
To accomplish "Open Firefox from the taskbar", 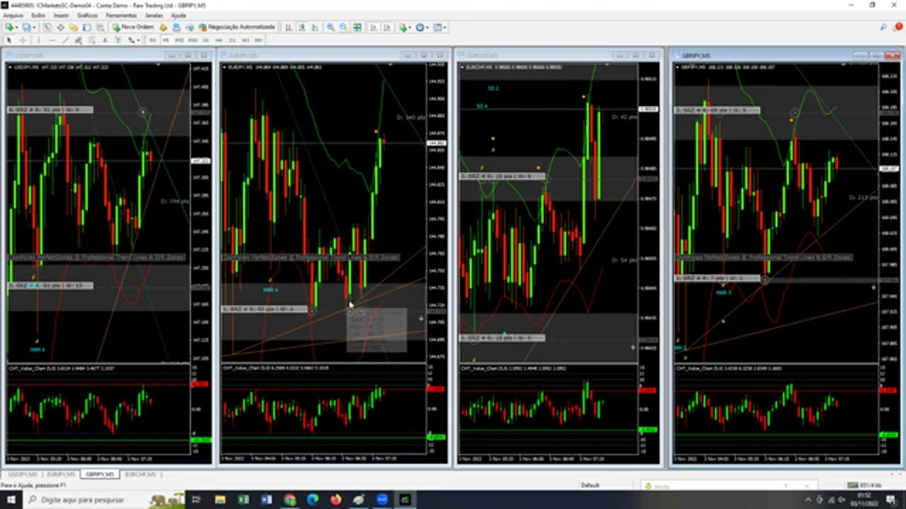I will click(x=336, y=500).
